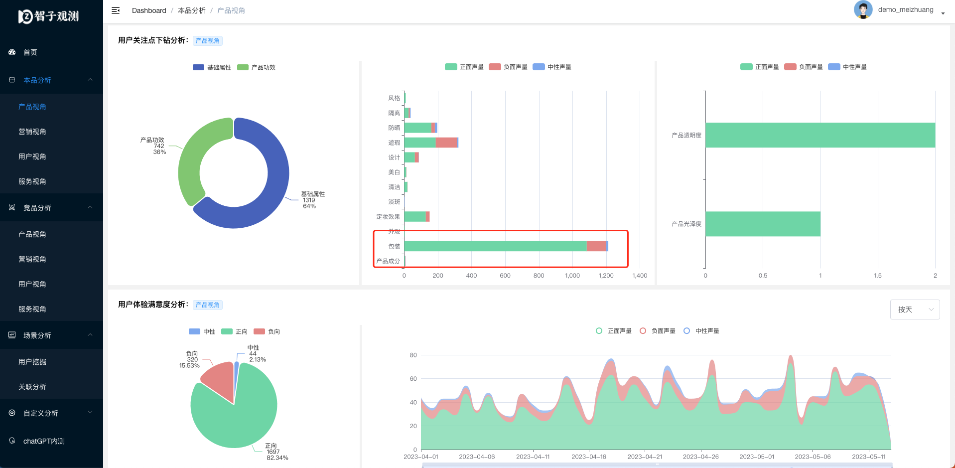Click the demo_meizhuang username
Screen dimensions: 955x468
point(906,9)
